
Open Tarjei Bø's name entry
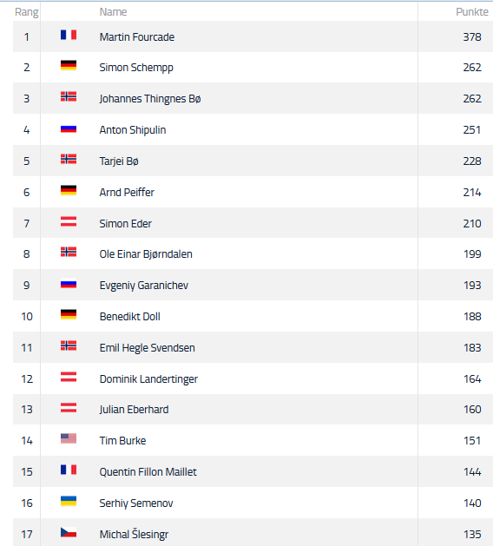(x=119, y=161)
